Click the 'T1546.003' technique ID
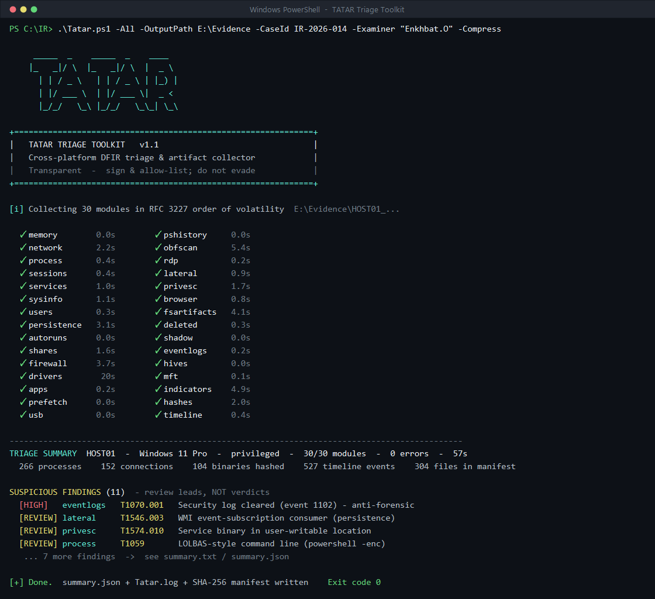The width and height of the screenshot is (655, 599). pos(142,518)
